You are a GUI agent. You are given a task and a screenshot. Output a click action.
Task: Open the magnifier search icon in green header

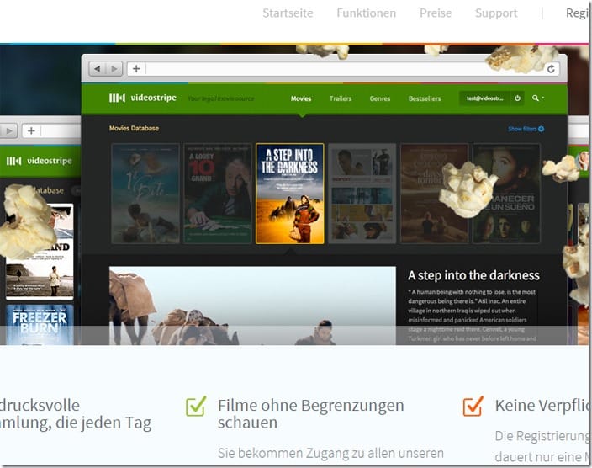(535, 98)
